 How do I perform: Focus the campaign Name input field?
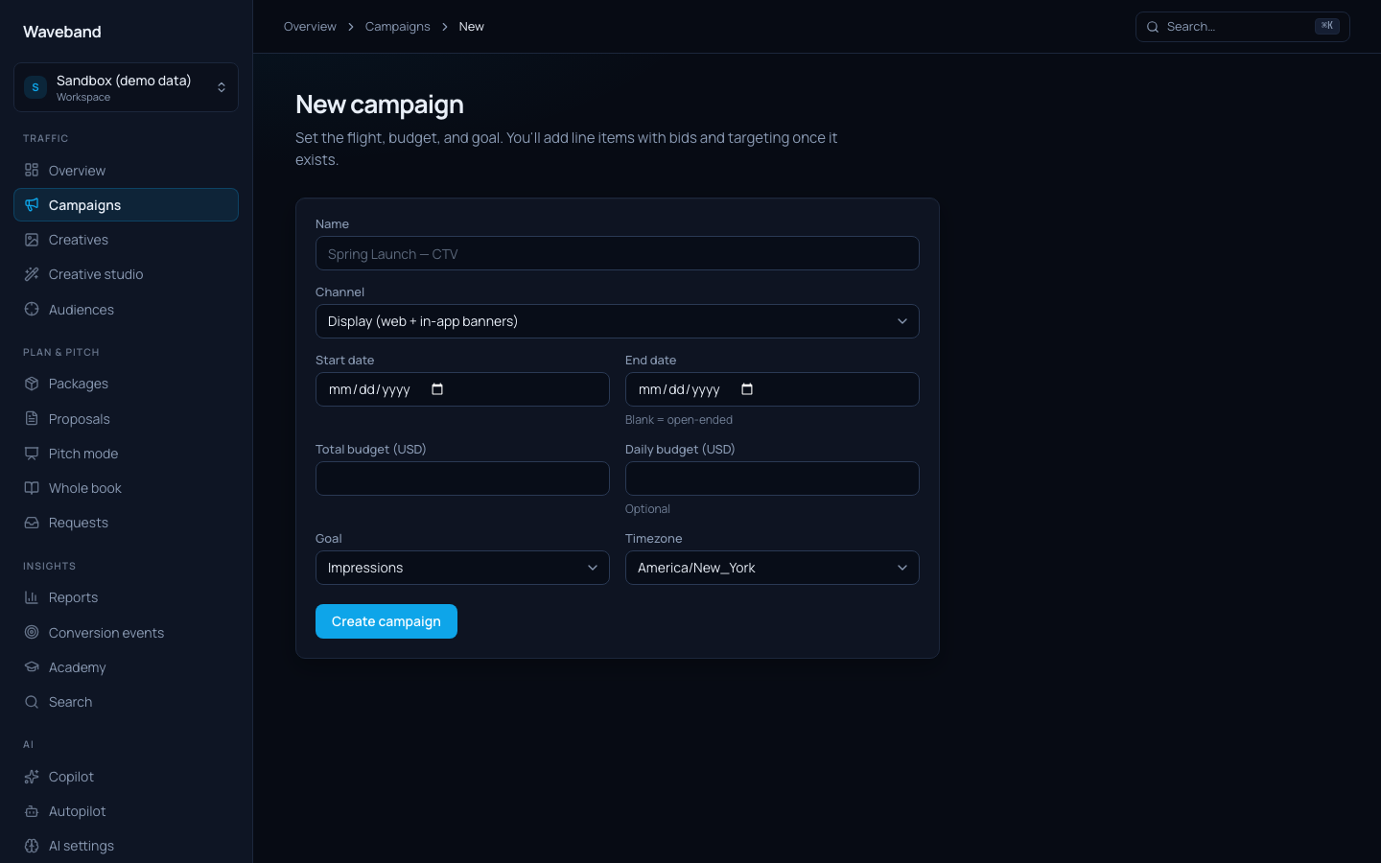tap(618, 253)
